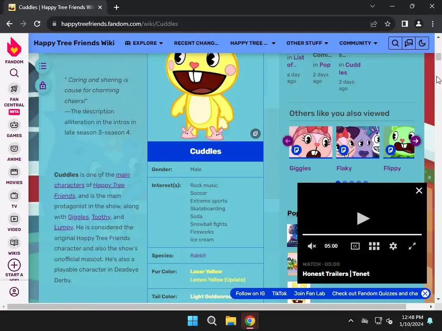Open the Giggles thumbnail card
The width and height of the screenshot is (442, 331).
tap(311, 142)
